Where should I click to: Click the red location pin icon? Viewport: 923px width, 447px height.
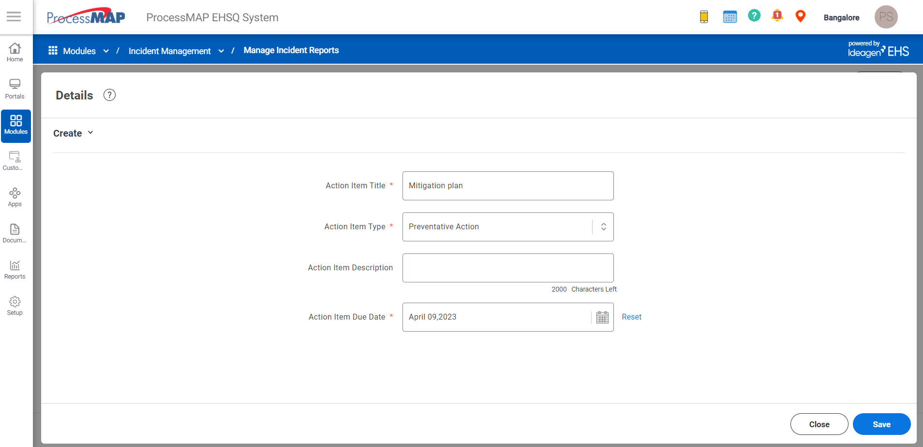point(800,16)
